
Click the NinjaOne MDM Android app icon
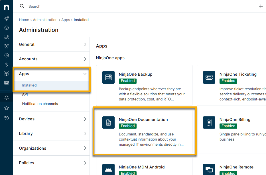coord(108,169)
